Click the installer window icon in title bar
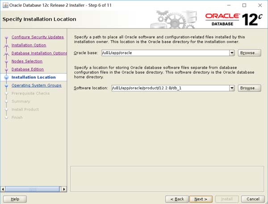The width and height of the screenshot is (268, 204). 5,5
